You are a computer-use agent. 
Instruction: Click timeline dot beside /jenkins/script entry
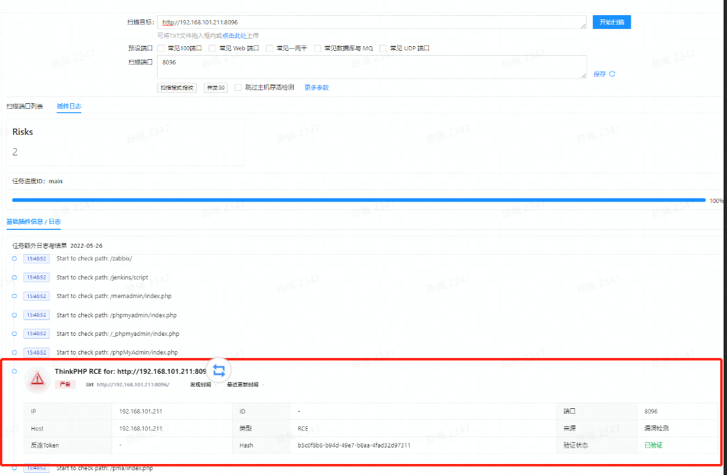(x=14, y=277)
